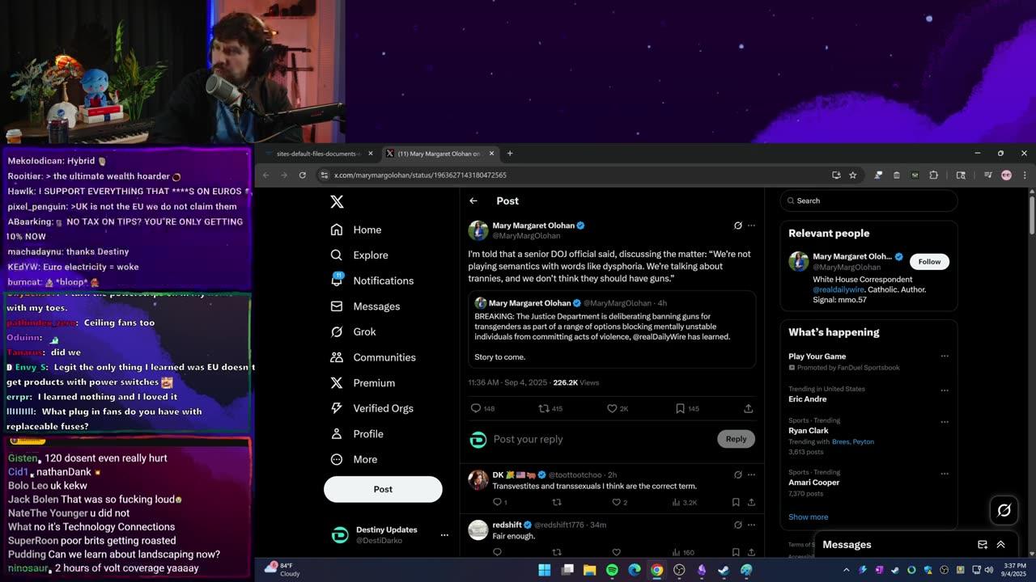Close the sites-default-files-documents tab
The height and width of the screenshot is (582, 1036).
click(x=371, y=154)
